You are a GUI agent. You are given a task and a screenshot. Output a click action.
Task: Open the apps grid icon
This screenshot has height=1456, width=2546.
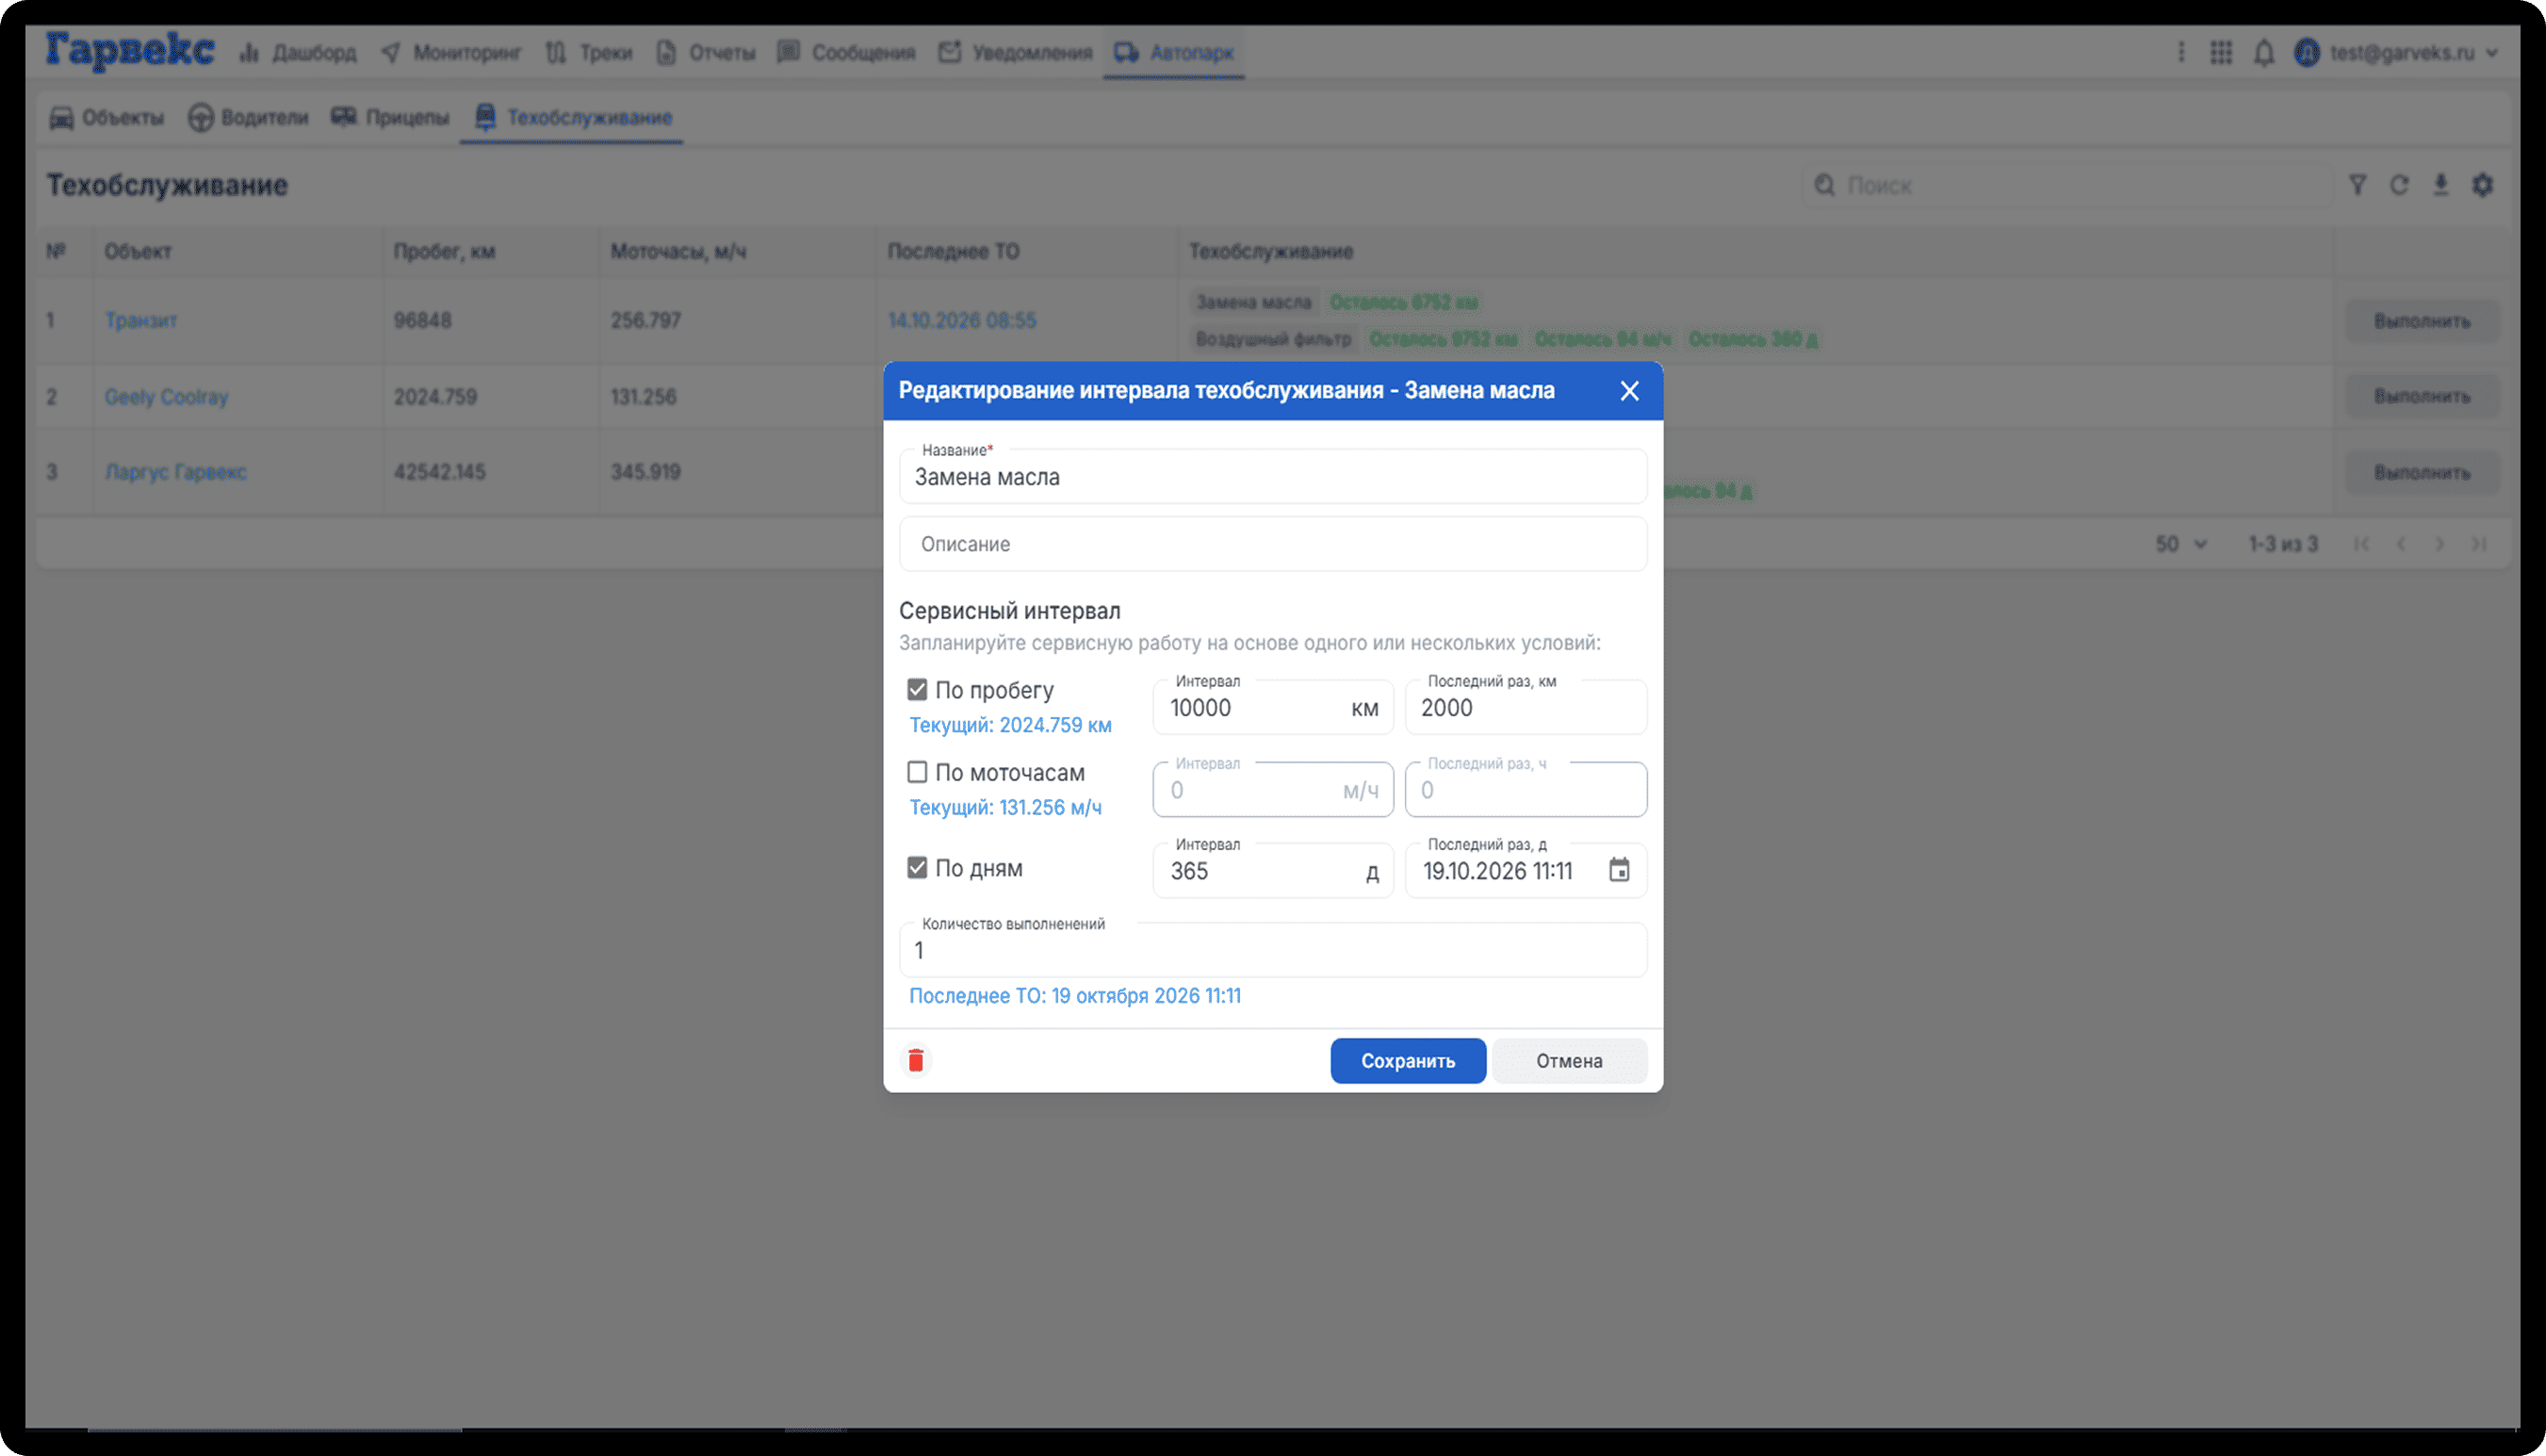click(x=2220, y=52)
